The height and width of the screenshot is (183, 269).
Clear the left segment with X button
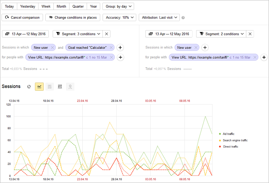[107, 34]
